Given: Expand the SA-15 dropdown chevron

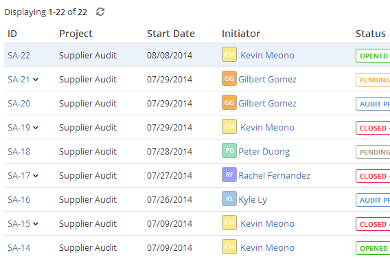Looking at the screenshot, I should point(36,224).
